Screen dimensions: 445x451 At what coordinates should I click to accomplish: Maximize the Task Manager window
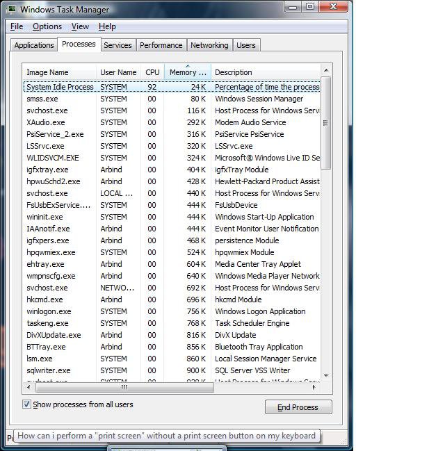pyautogui.click(x=310, y=6)
